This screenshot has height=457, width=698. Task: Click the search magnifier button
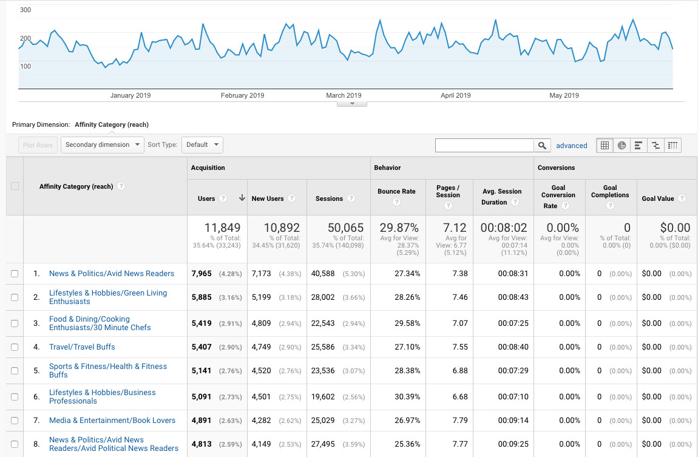(542, 145)
